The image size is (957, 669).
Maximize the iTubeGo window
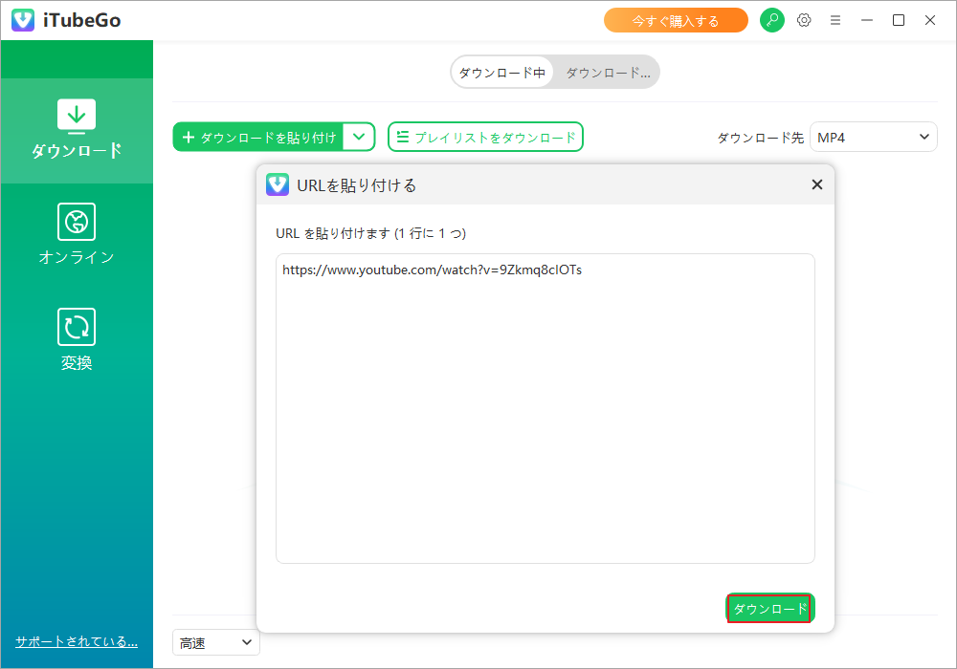point(899,20)
